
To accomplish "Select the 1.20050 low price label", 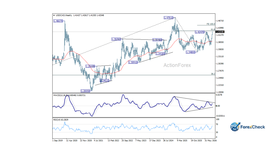I will click(85, 91).
